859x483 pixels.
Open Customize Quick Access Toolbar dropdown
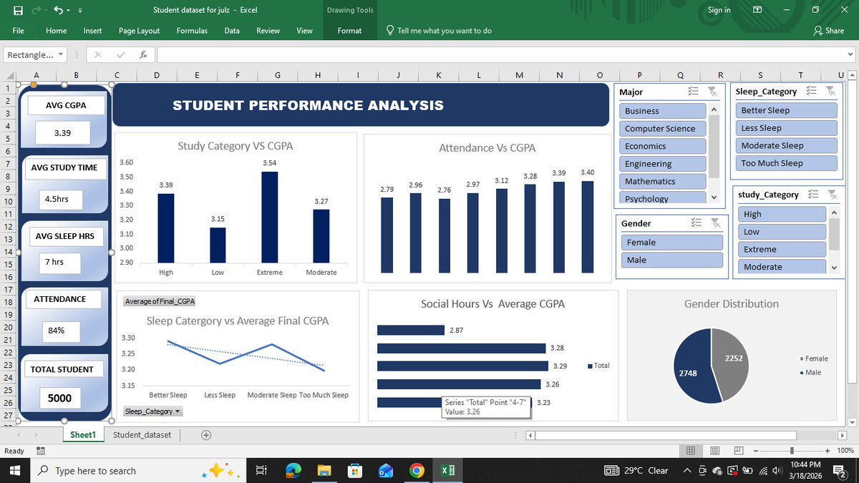(79, 11)
